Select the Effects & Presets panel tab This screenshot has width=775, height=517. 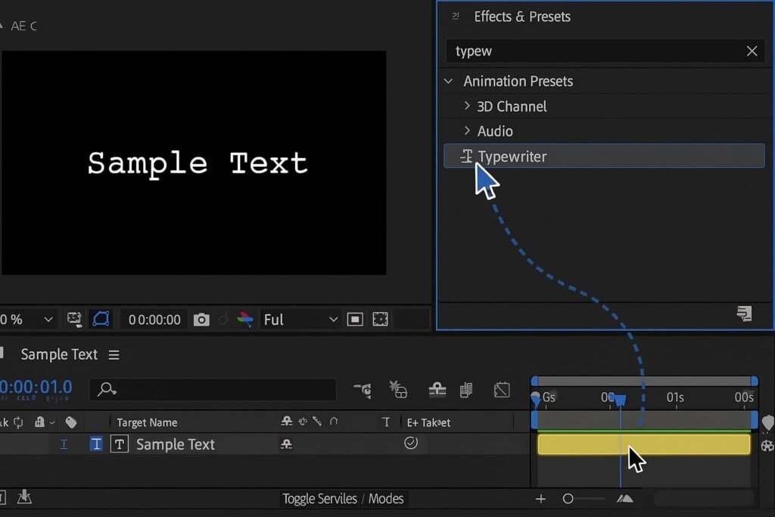[x=521, y=17]
